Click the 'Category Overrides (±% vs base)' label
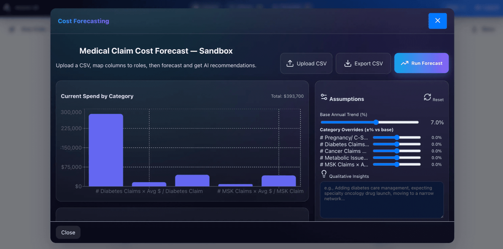 click(357, 130)
